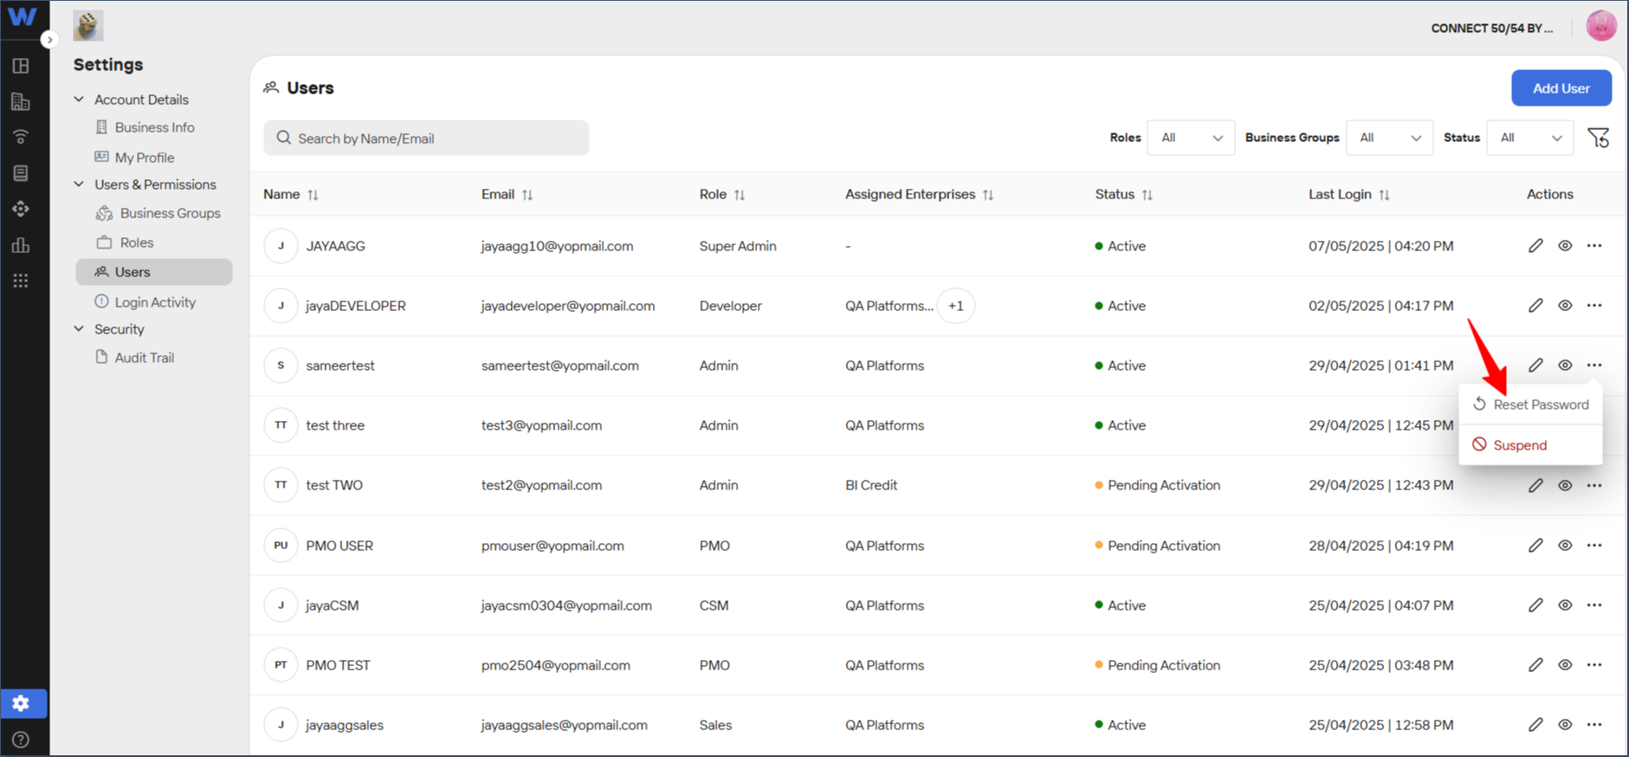View test TWO details via eye icon
Image resolution: width=1629 pixels, height=757 pixels.
pos(1565,486)
